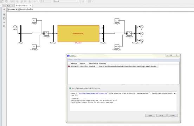The image size is (194, 126).
Task: Click the run simulation play button
Action: click(21, 1)
